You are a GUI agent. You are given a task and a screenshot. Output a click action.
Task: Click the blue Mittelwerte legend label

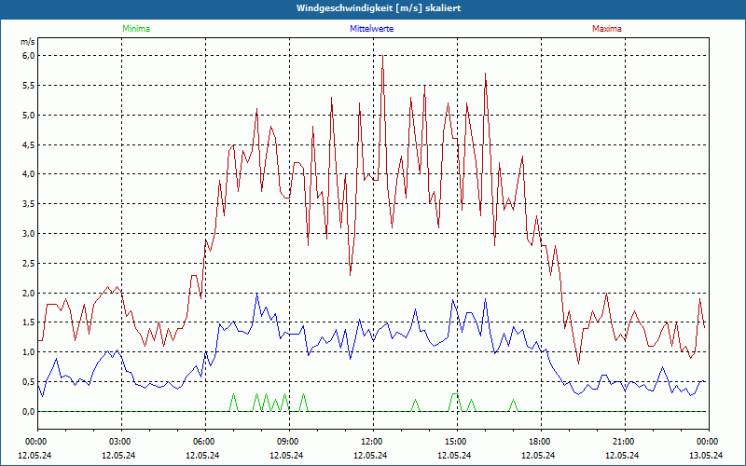pos(371,29)
